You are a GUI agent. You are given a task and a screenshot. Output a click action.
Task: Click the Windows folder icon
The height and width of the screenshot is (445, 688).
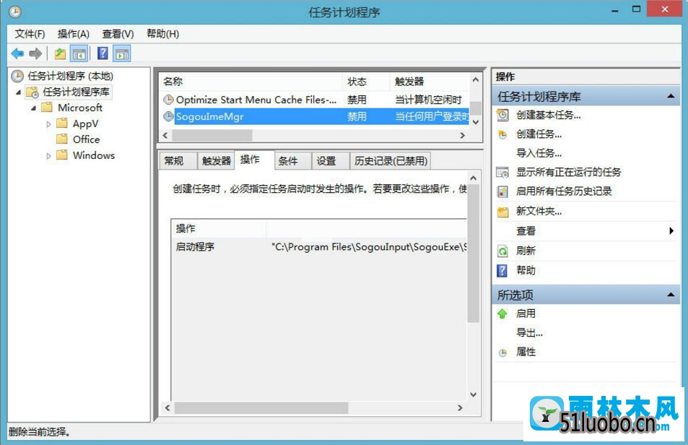click(x=62, y=155)
